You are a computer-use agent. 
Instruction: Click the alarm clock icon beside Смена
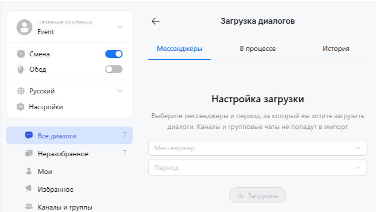(x=20, y=54)
